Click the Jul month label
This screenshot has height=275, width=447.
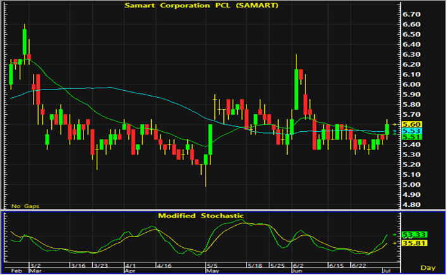click(386, 271)
